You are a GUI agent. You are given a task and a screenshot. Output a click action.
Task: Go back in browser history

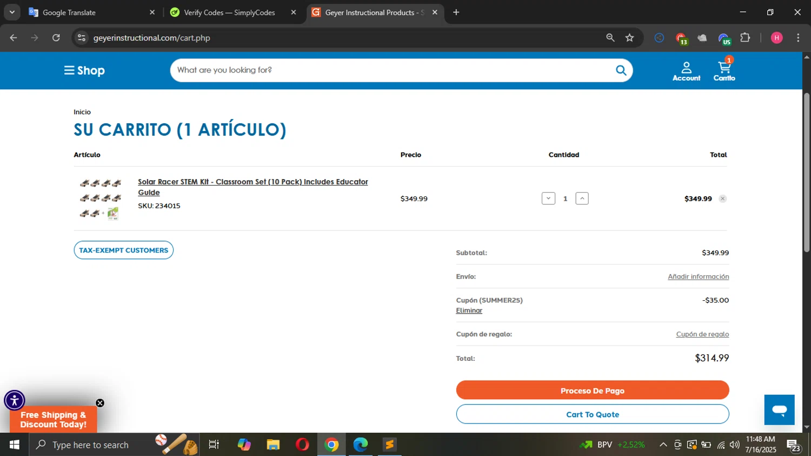(14, 38)
